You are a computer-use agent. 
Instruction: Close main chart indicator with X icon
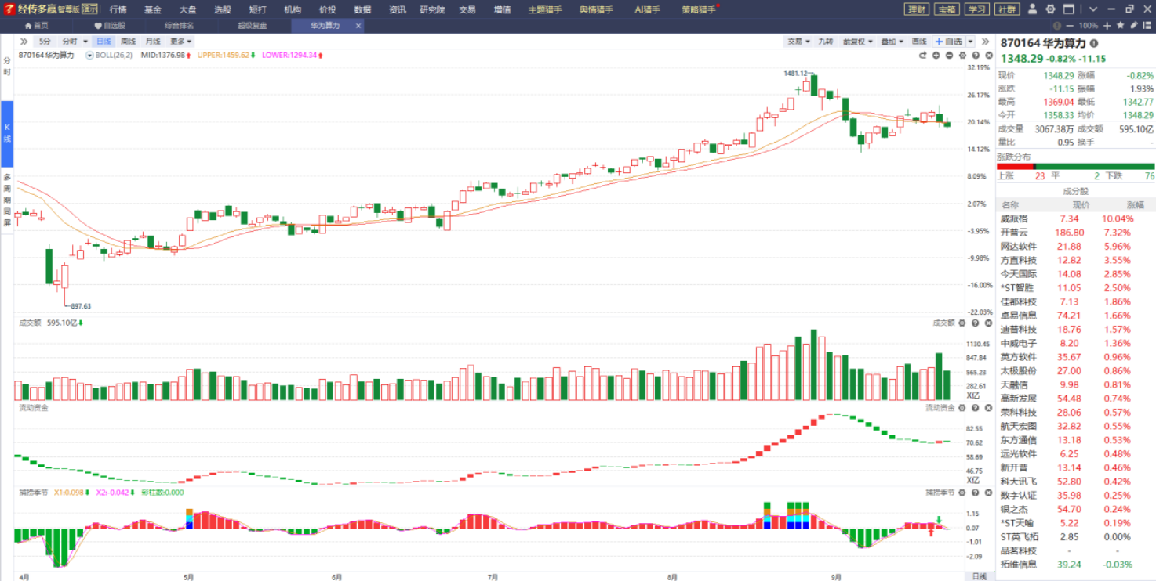click(989, 56)
